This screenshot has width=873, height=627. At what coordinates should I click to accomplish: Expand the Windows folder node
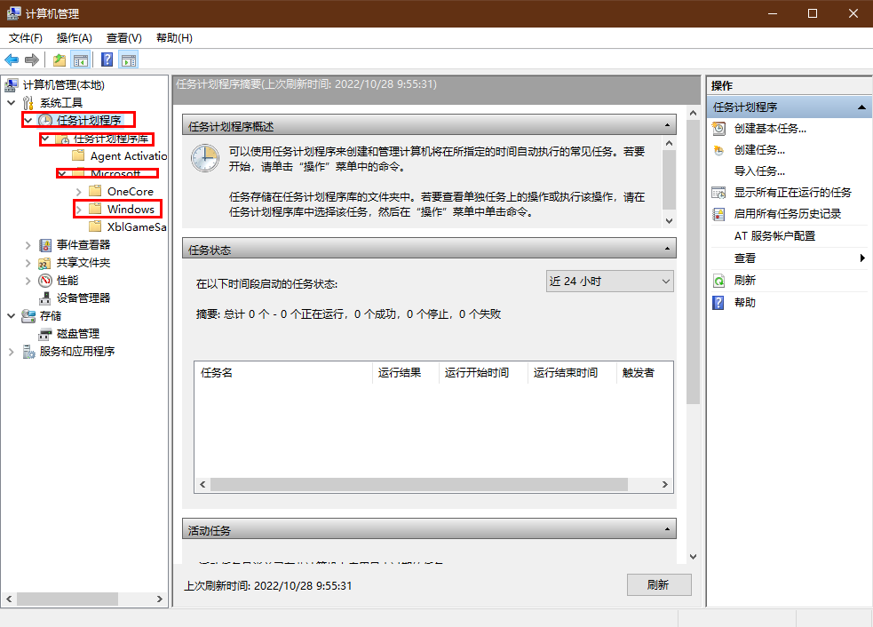pos(78,210)
